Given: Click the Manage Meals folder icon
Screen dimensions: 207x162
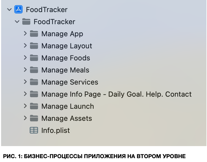Looking at the screenshot, I should [34, 70].
